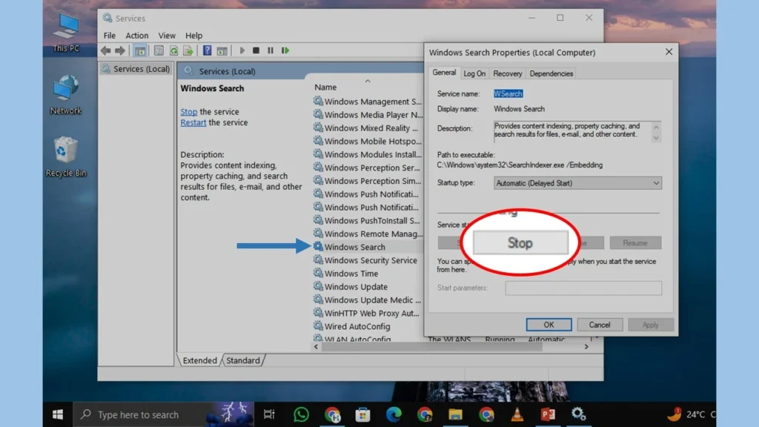Screen dimensions: 759x427
Task: Click the Forward arrow in Services toolbar
Action: (120, 50)
